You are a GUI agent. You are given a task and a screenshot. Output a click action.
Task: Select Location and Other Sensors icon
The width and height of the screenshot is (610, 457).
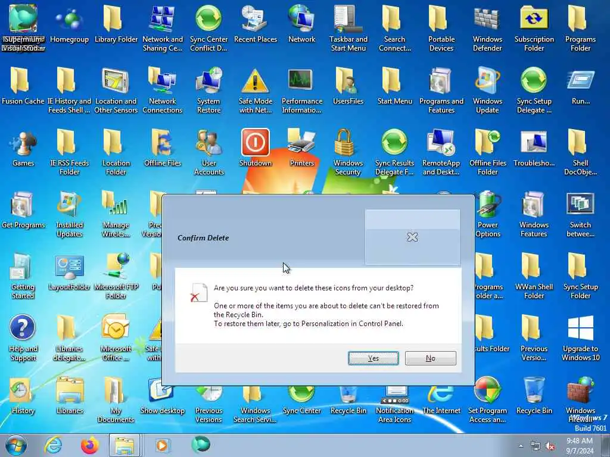pyautogui.click(x=116, y=91)
